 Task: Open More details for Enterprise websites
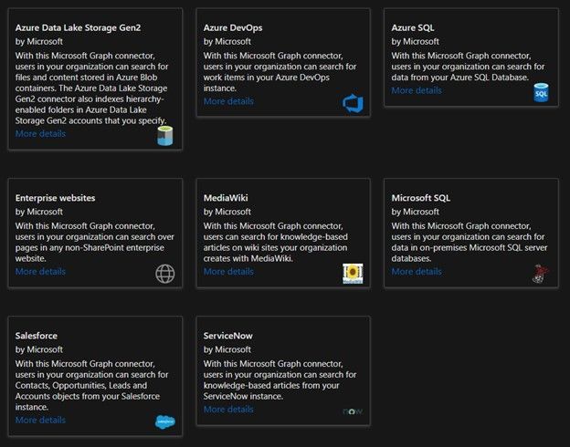click(40, 271)
